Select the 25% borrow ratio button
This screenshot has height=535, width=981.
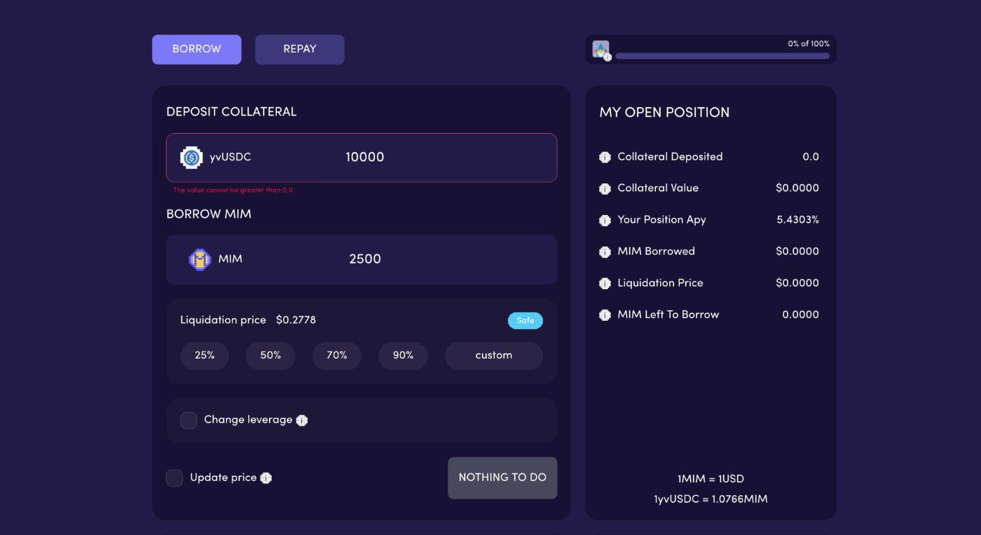coord(205,356)
